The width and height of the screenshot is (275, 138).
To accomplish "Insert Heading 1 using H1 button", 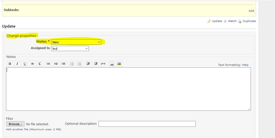I will [x=48, y=64].
